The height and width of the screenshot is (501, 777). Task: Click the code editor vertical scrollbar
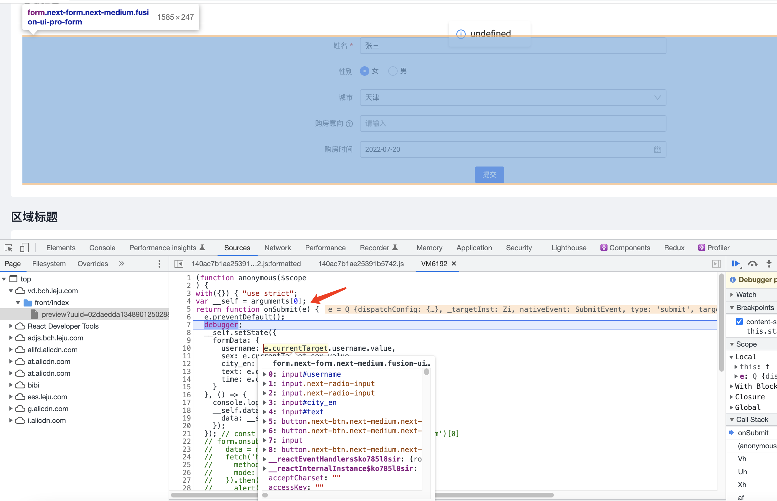721,322
